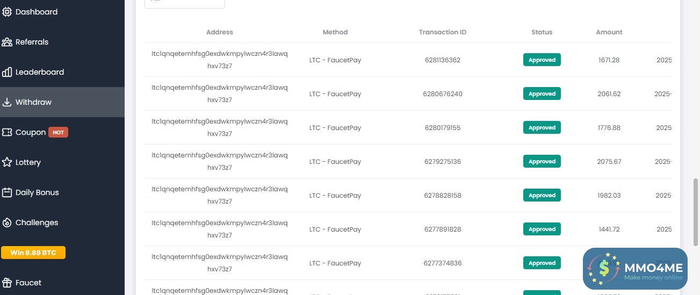Go to the Leaderboard page

point(40,72)
